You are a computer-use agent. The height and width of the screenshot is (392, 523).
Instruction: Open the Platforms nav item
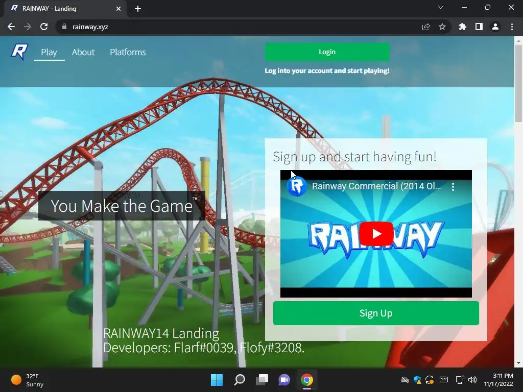tap(128, 52)
